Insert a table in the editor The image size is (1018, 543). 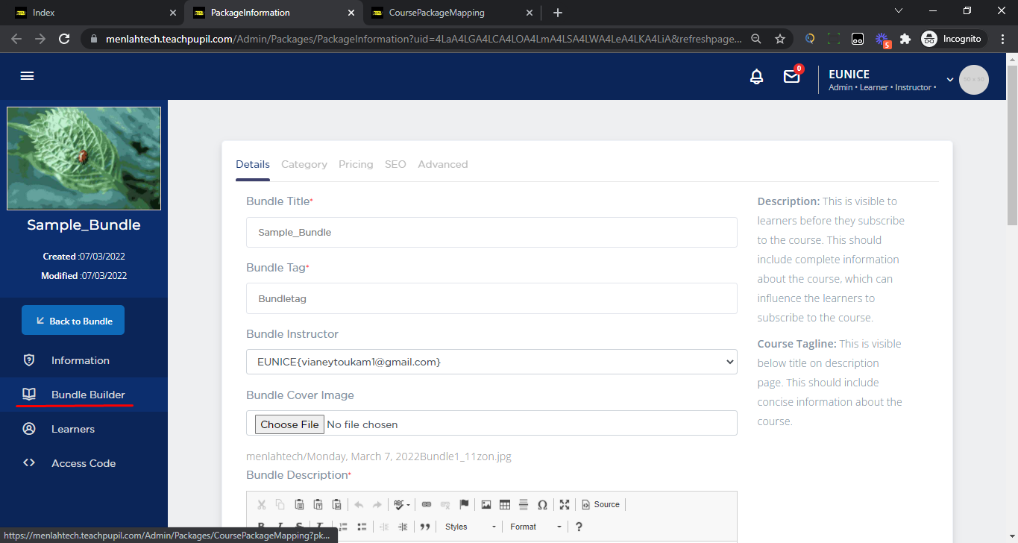pos(505,505)
